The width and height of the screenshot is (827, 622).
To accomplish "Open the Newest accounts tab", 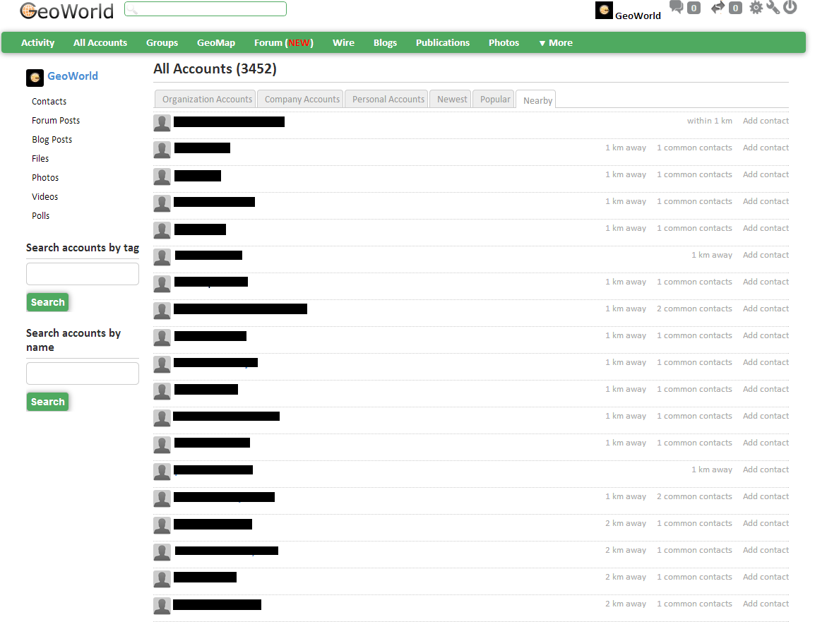I will point(452,100).
